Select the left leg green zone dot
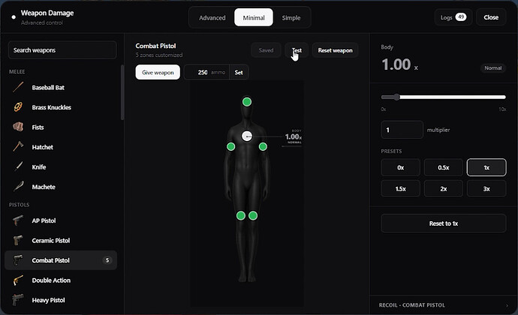Image resolution: width=518 pixels, height=315 pixels. 241,215
